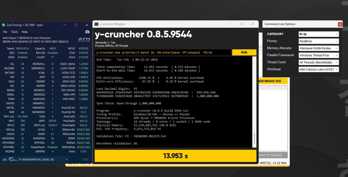Click the FCLK value 2200.00
This screenshot has height=177, width=348.
pyautogui.click(x=84, y=53)
